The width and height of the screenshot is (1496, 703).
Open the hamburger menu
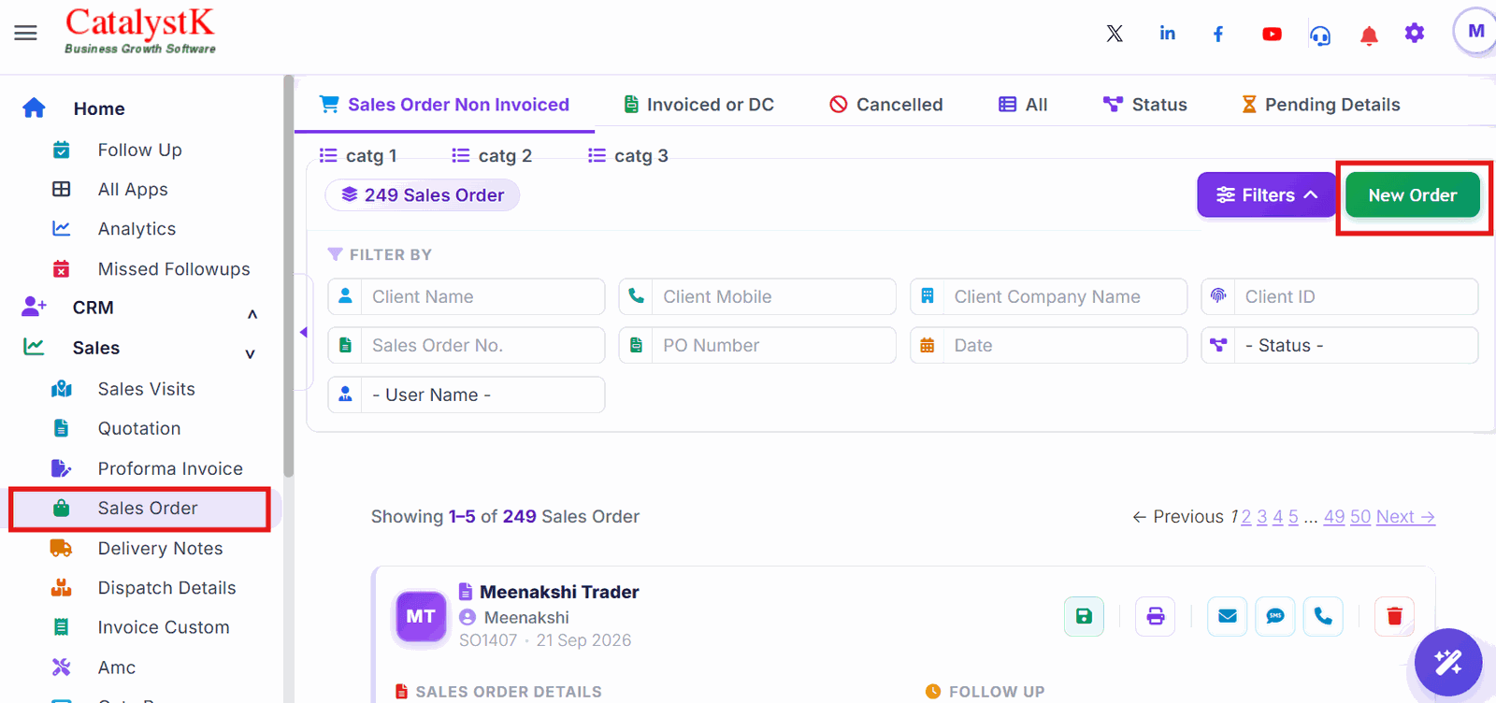(25, 33)
